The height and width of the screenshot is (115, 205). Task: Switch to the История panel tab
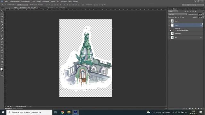pyautogui.click(x=170, y=9)
